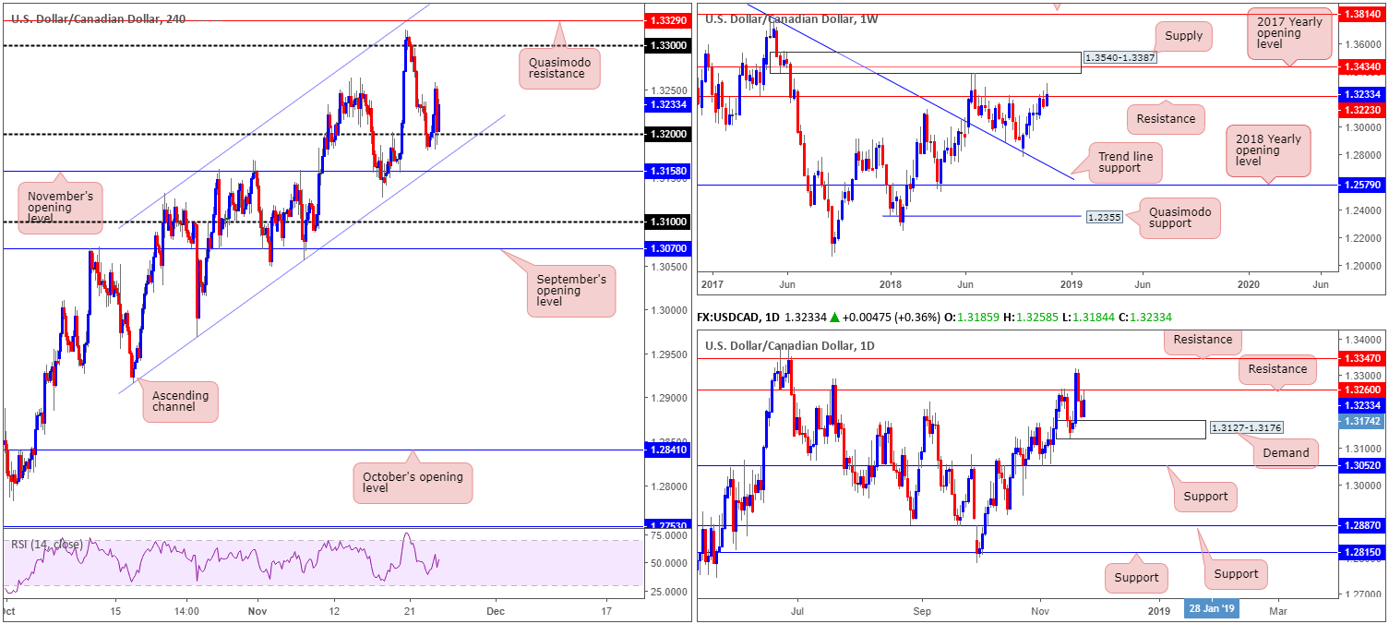
Task: Select the black 1.32000 price label
Action: (x=666, y=134)
